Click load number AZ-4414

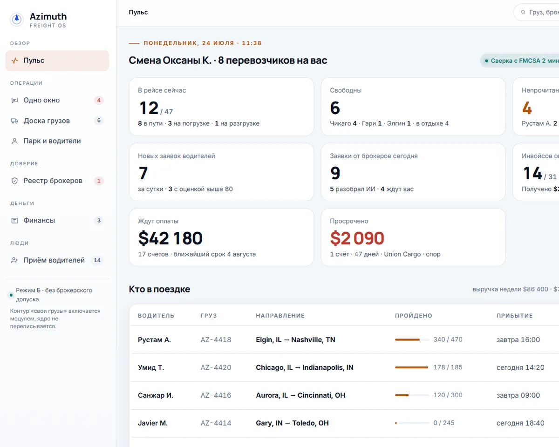pos(216,423)
